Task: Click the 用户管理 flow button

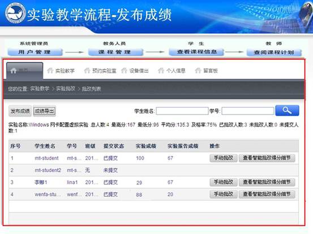Action: click(35, 52)
